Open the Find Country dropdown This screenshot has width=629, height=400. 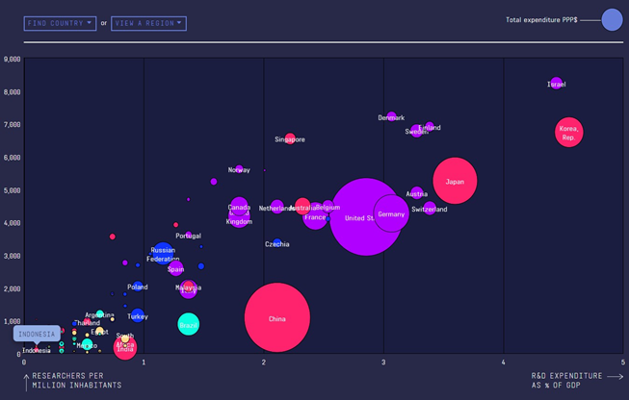[x=60, y=23]
